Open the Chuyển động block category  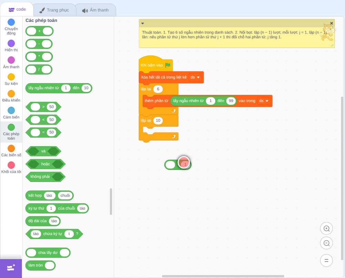click(x=11, y=27)
